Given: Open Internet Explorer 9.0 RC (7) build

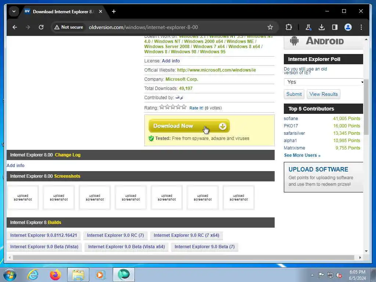Looking at the screenshot, I should click(115, 235).
